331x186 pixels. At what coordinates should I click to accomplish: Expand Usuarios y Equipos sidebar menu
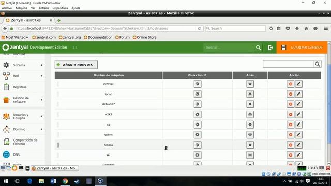click(23, 116)
